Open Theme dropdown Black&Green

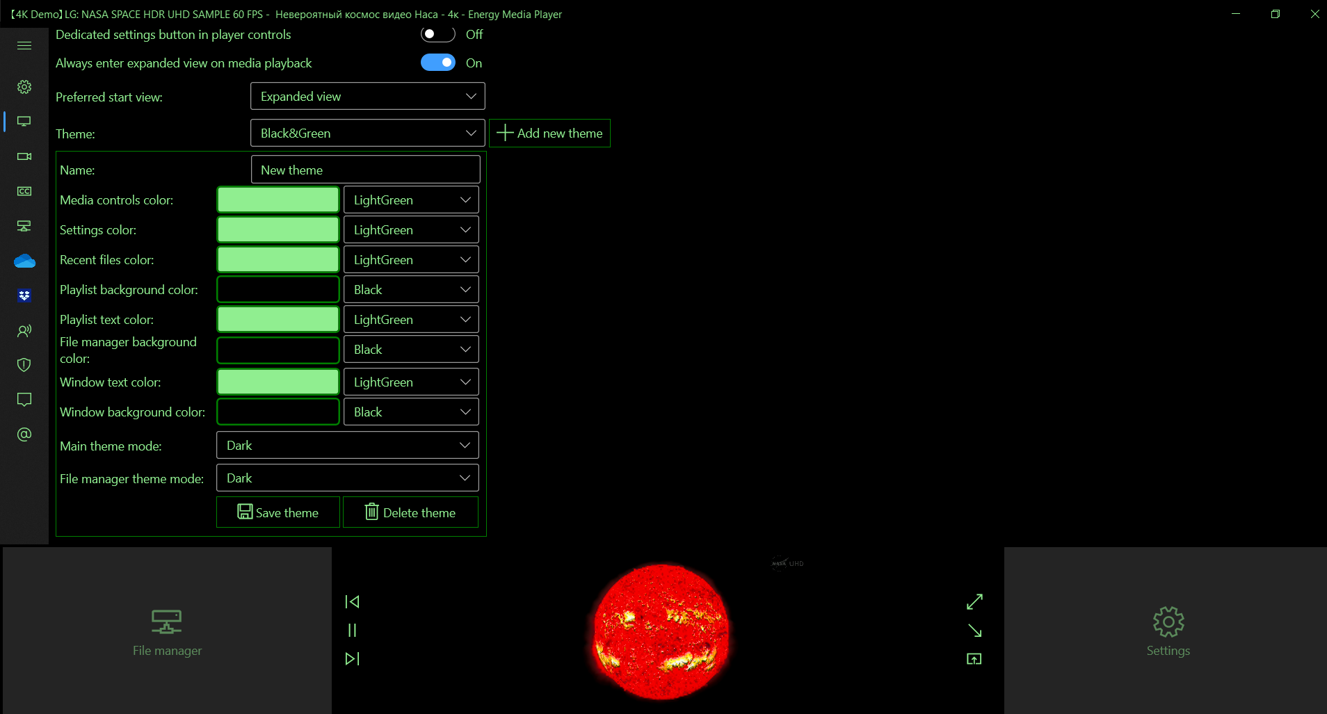[x=367, y=133]
